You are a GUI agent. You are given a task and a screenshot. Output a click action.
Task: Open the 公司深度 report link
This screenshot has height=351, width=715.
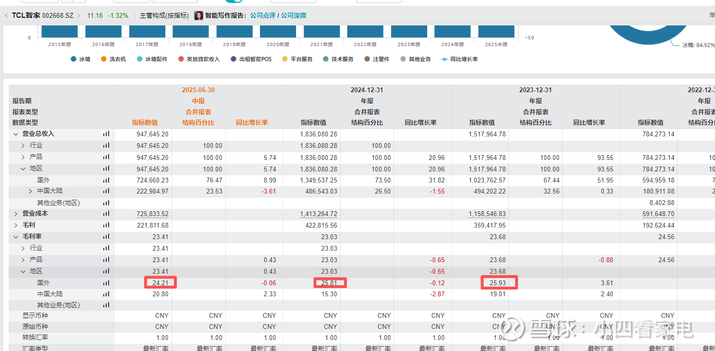click(294, 15)
